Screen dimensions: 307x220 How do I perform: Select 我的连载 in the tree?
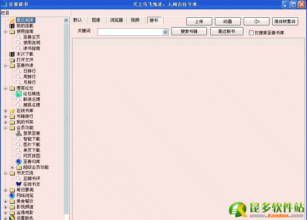pos(25,26)
